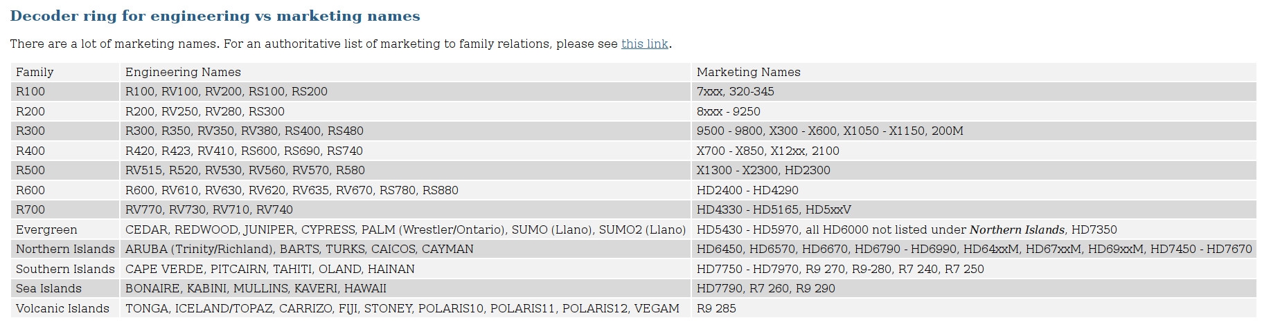Click the "X700 - X850, X12xx, 2100" cell
Screen dimensions: 1280x329
[767, 151]
